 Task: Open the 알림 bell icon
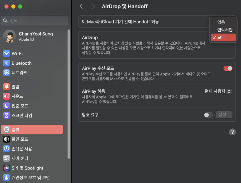point(6,87)
